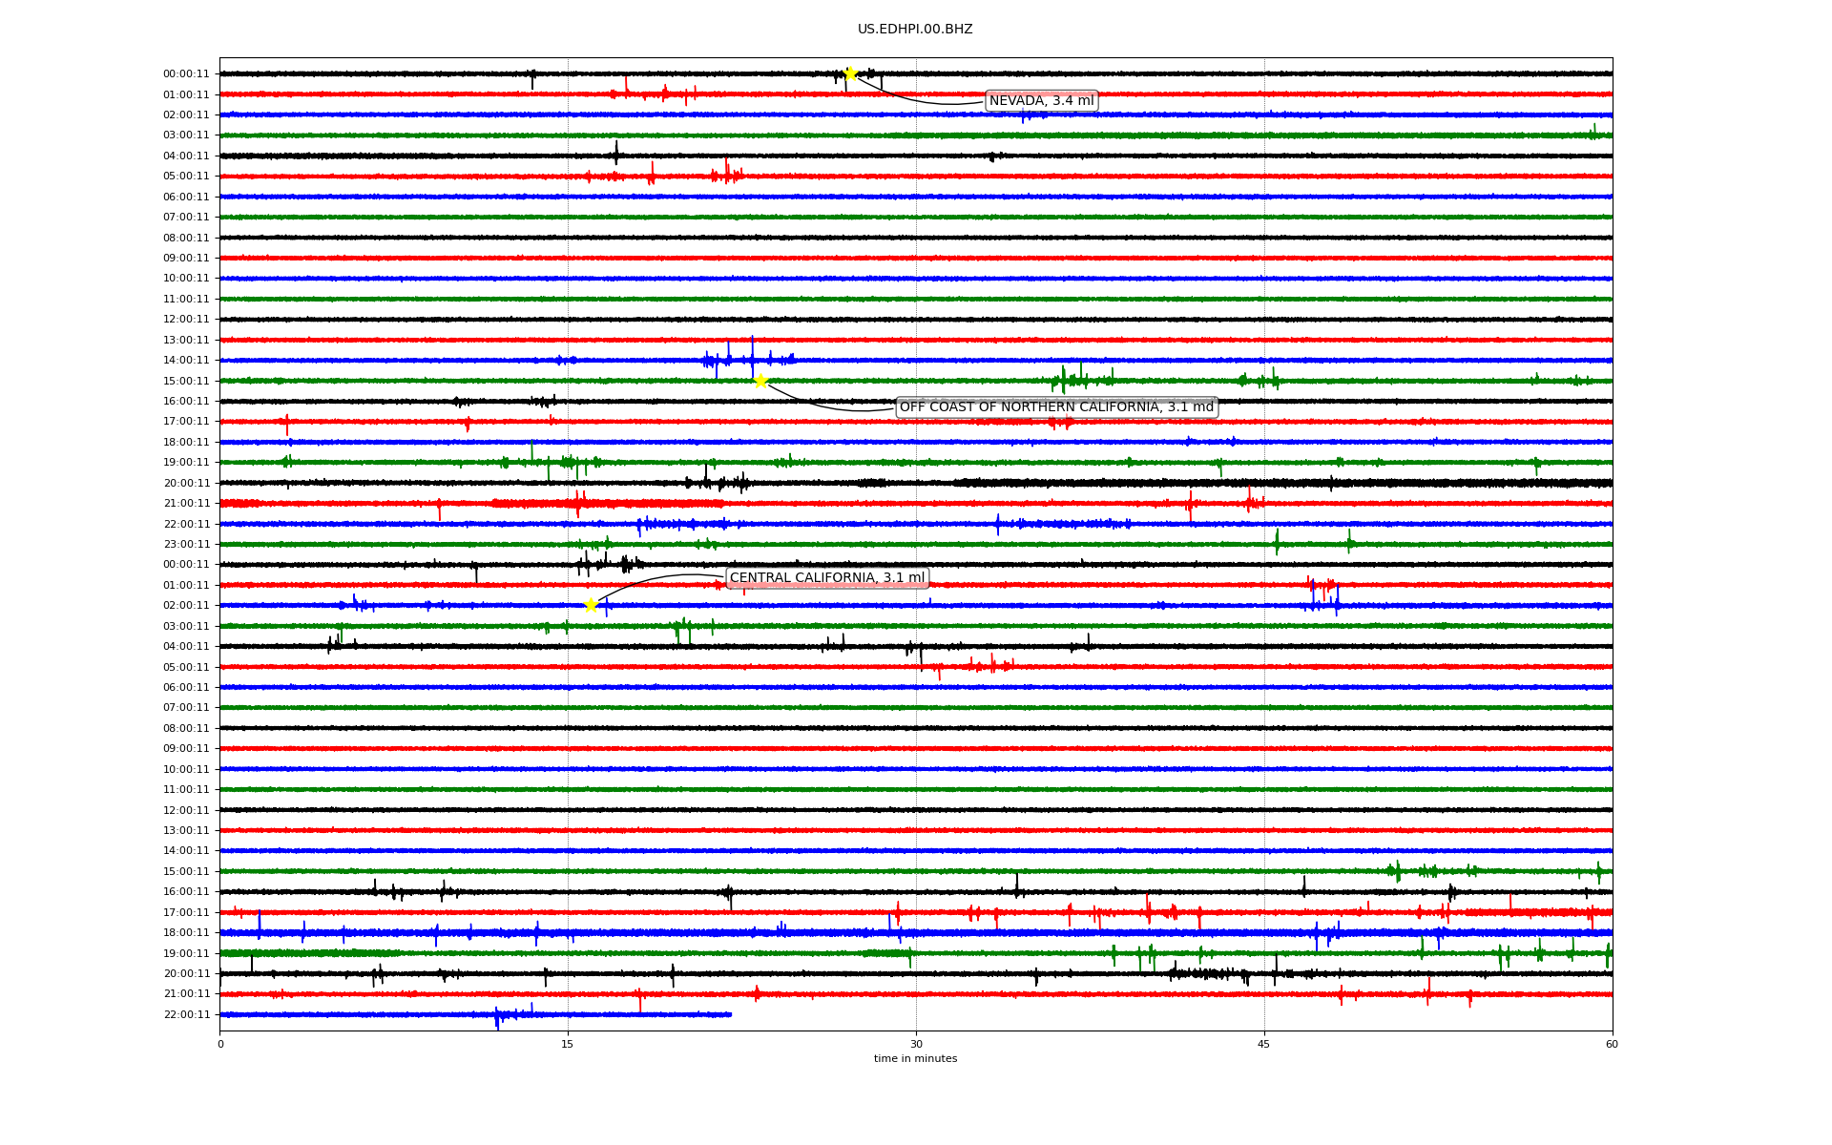Click the second 17:00:11 row label, below the second 16:00:11
This screenshot has height=1145, width=1832.
(x=186, y=913)
